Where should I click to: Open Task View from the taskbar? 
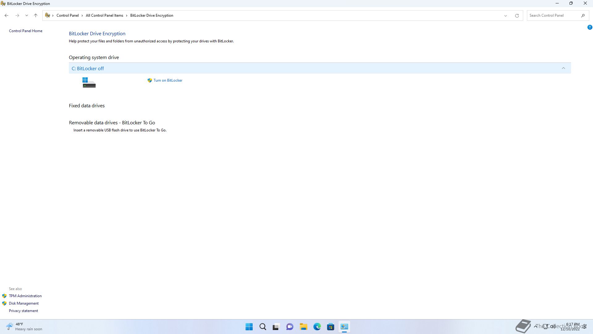point(276,327)
